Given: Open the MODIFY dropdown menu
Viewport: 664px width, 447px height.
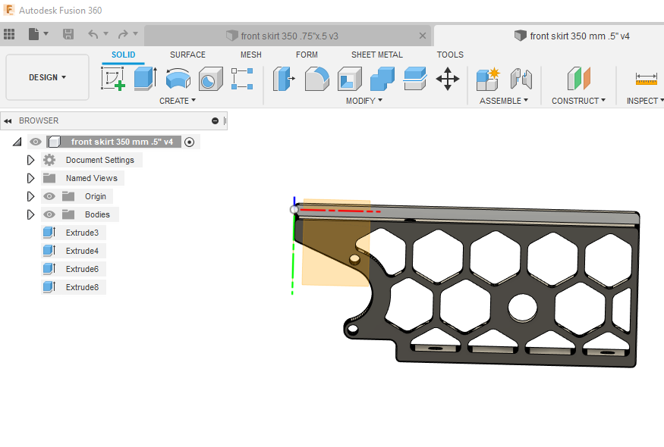Looking at the screenshot, I should (364, 101).
